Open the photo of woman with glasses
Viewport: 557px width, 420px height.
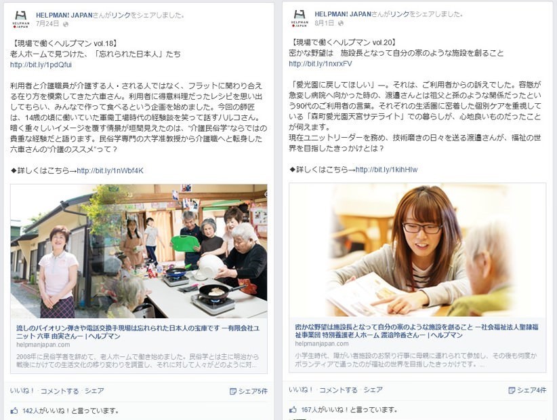(417, 250)
